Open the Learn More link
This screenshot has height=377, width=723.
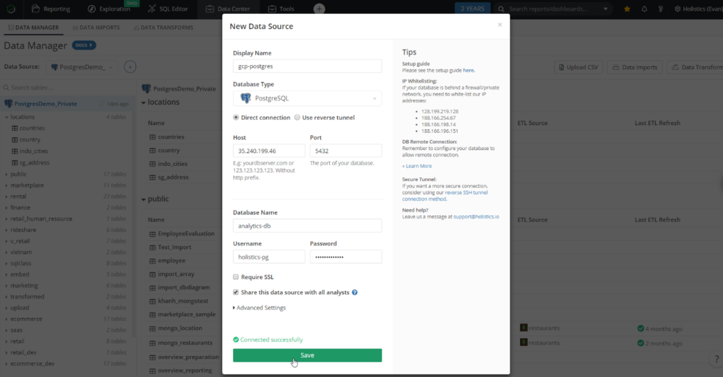(x=417, y=166)
